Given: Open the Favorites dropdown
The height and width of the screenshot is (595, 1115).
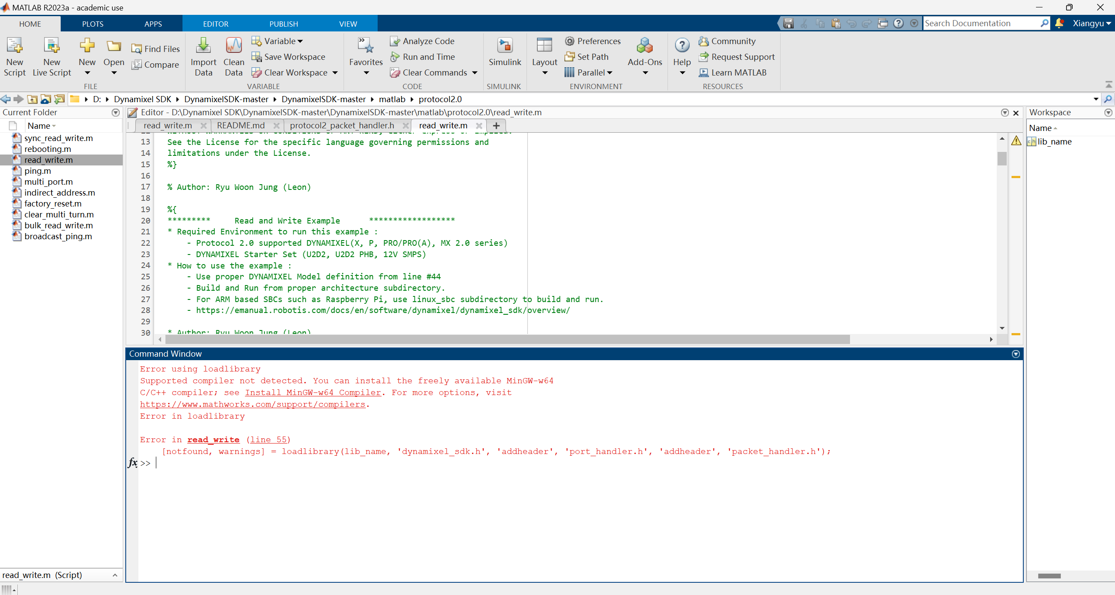Looking at the screenshot, I should pyautogui.click(x=366, y=57).
